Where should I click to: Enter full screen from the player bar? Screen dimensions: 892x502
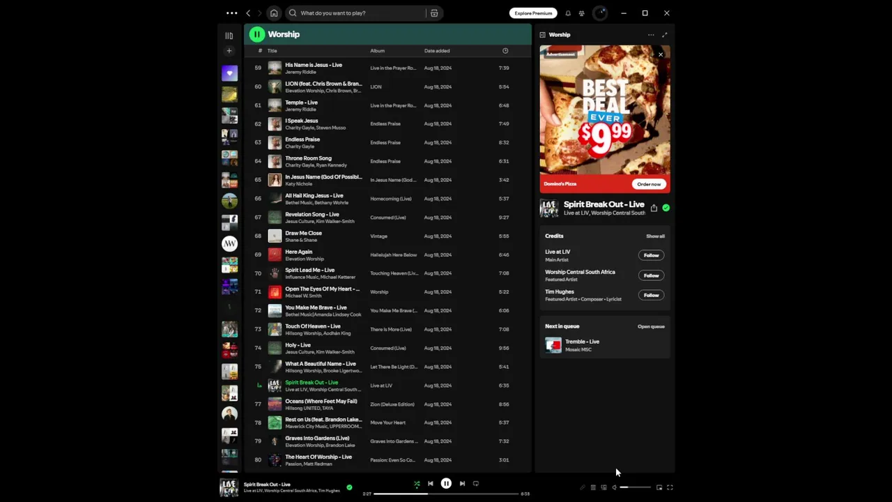pyautogui.click(x=670, y=487)
